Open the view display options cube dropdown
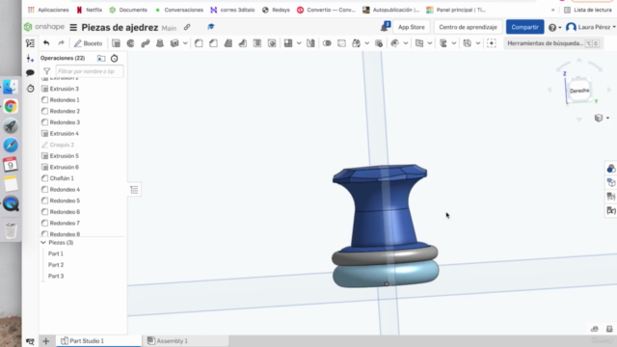The image size is (617, 347). [x=602, y=118]
